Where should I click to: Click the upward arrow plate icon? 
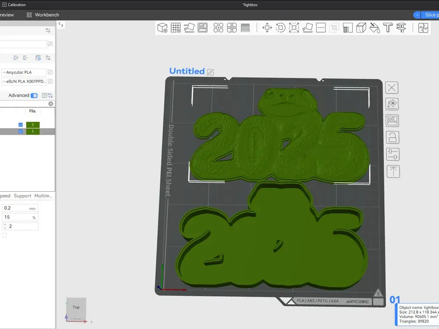(393, 171)
